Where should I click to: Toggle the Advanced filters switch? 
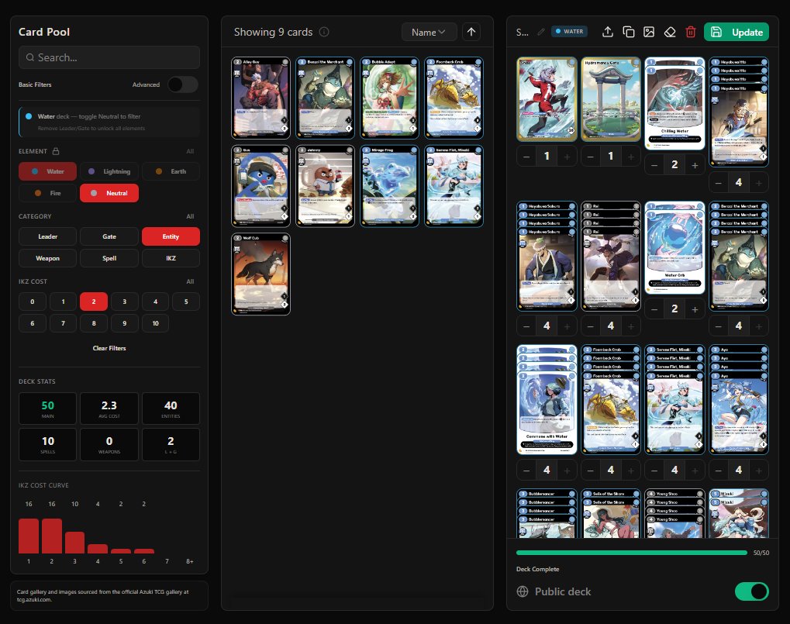tap(183, 84)
